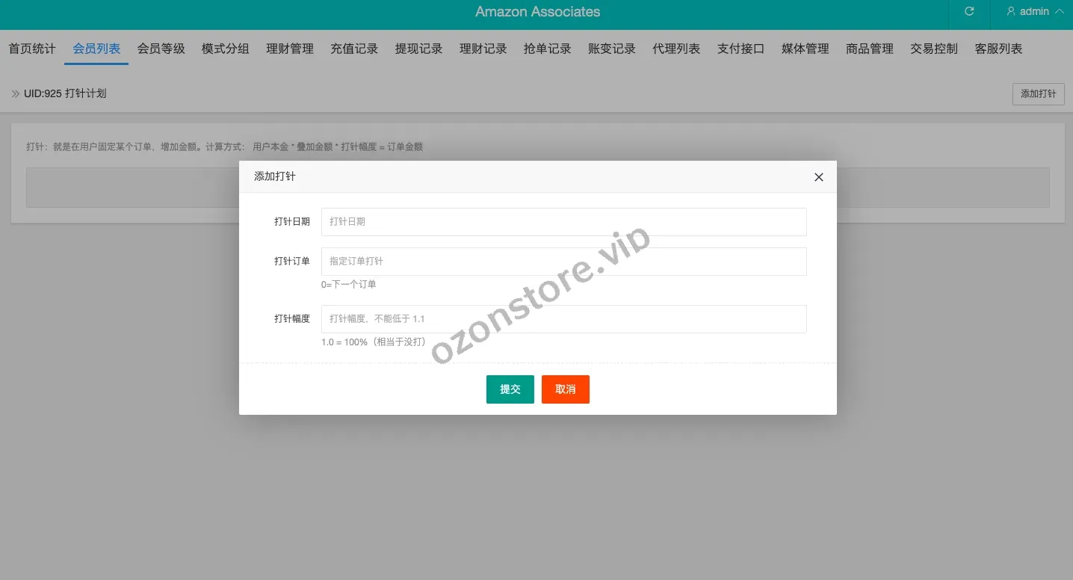1073x580 pixels.
Task: Open the 客服列表 tab
Action: pyautogui.click(x=998, y=49)
